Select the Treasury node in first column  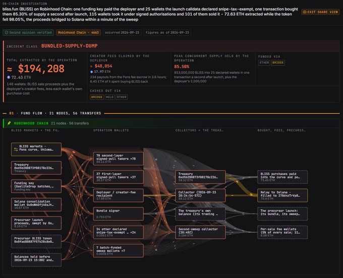[36, 168]
